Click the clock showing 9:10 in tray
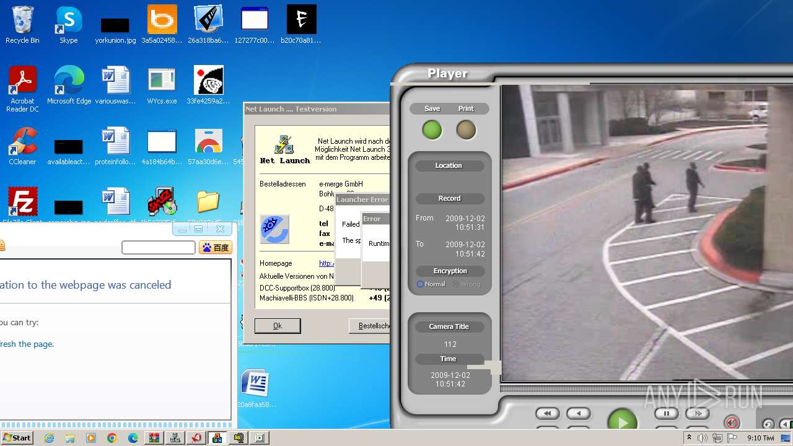793x446 pixels. tap(761, 438)
